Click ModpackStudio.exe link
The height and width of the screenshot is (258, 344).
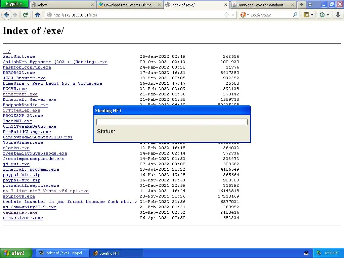point(26,105)
